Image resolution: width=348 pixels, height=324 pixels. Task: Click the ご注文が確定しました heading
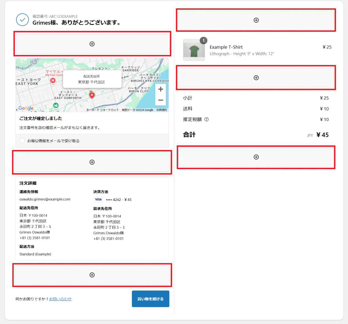[41, 118]
